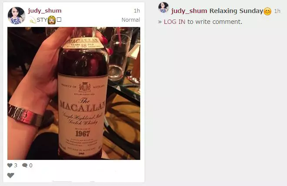287x186 pixels.
Task: Open the judy_shum username link above the photo
Action: [x=45, y=10]
